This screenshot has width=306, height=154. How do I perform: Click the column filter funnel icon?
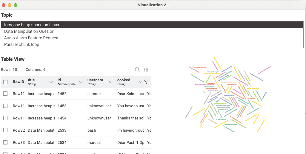coord(146,82)
